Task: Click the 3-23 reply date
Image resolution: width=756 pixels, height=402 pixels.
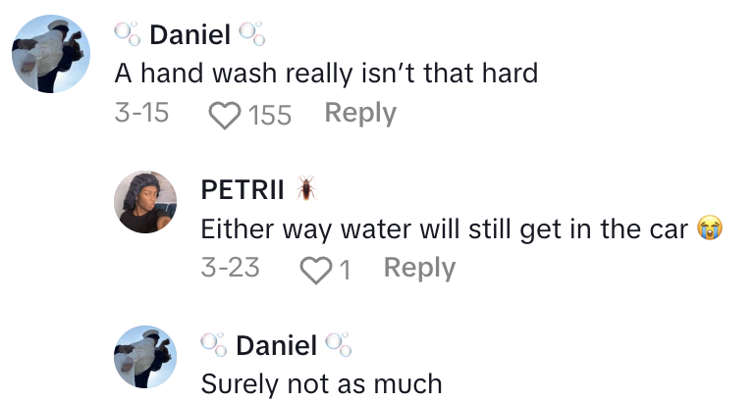Action: point(230,268)
